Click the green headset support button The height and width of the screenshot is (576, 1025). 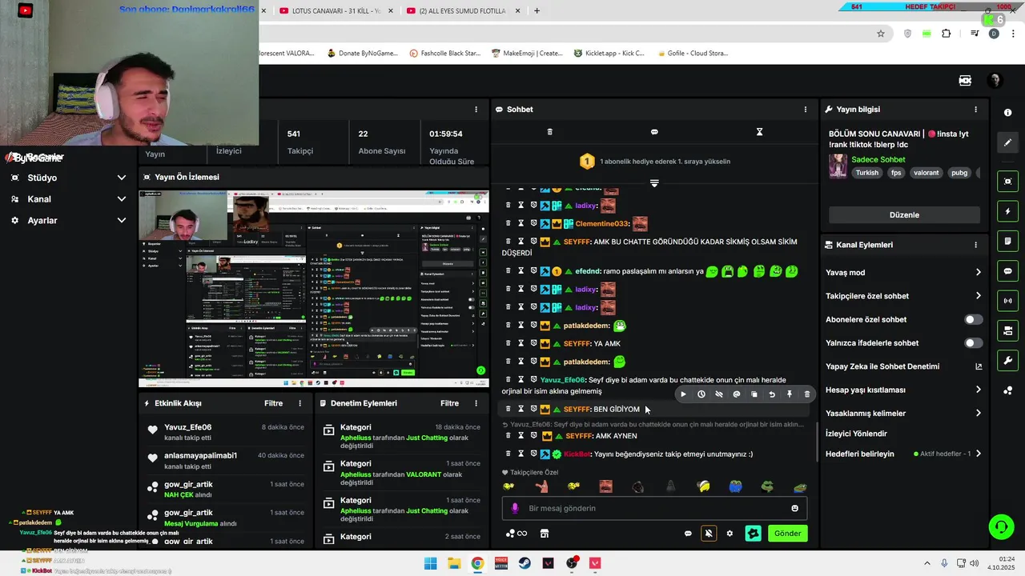pyautogui.click(x=1001, y=526)
